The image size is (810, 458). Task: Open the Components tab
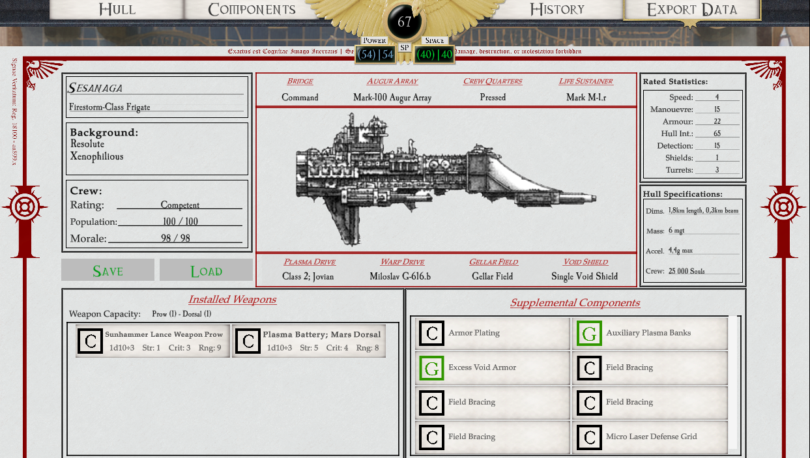point(252,9)
